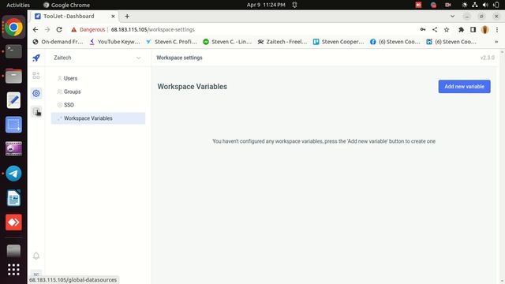Open Zaitech - Freel... bookmark
The image size is (505, 284).
pyautogui.click(x=282, y=42)
